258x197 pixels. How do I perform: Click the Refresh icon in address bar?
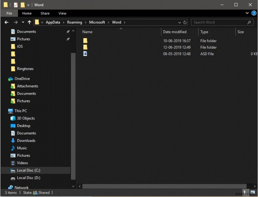(184, 22)
